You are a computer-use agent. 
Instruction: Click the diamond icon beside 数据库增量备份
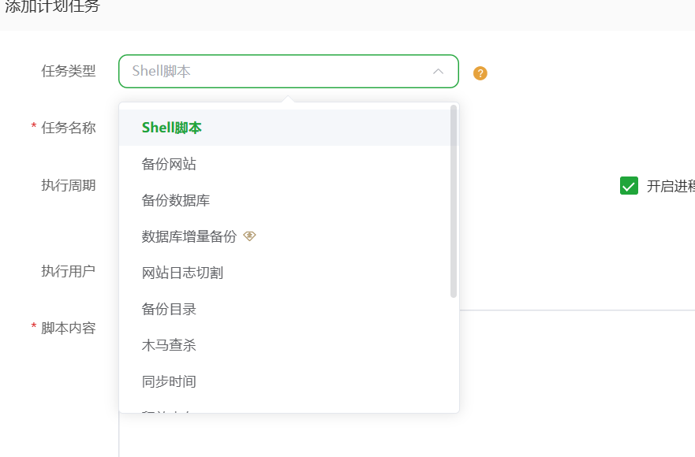[249, 236]
